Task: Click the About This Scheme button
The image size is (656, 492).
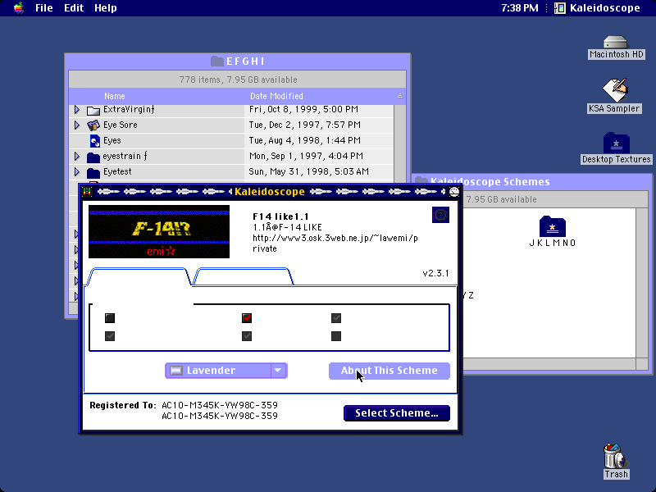Action: point(389,371)
